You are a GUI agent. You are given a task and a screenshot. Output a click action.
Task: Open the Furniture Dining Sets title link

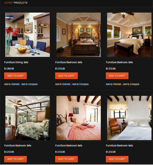tap(16, 62)
